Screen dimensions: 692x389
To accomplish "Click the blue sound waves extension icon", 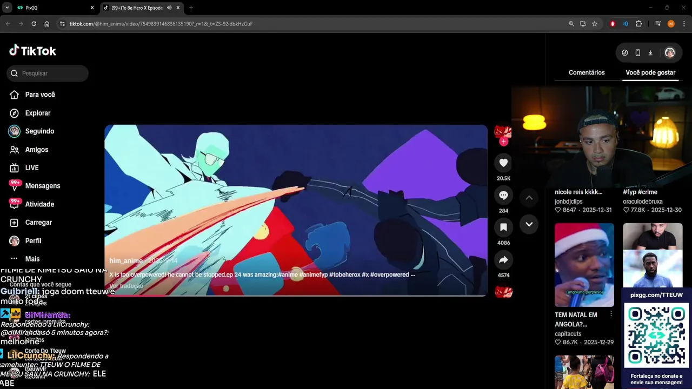I will point(626,24).
